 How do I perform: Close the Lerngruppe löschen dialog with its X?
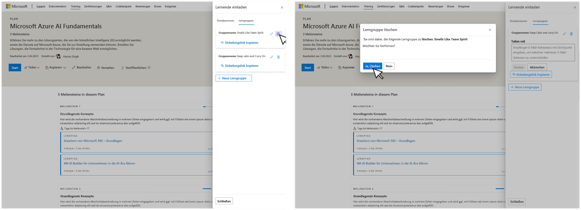tap(490, 30)
